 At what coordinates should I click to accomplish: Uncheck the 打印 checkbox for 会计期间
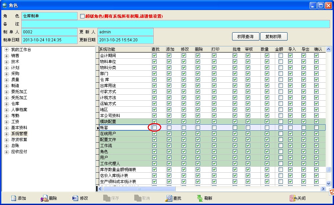pos(214,55)
